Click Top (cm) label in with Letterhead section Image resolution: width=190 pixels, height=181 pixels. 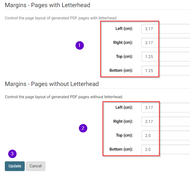(124, 57)
